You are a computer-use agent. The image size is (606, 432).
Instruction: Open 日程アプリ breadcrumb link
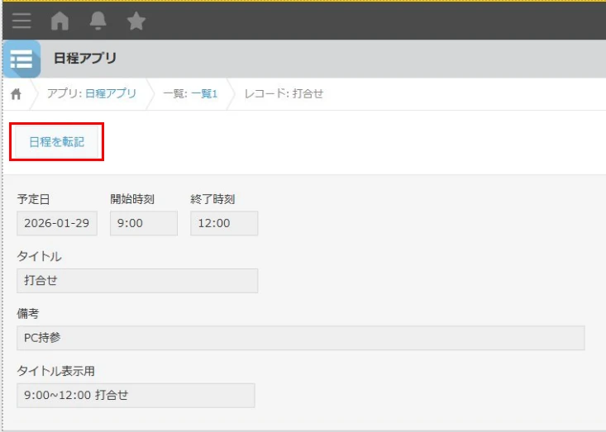(111, 94)
